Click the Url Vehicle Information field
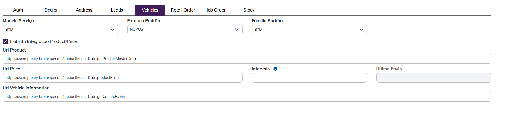This screenshot has width=515, height=125. click(x=247, y=97)
